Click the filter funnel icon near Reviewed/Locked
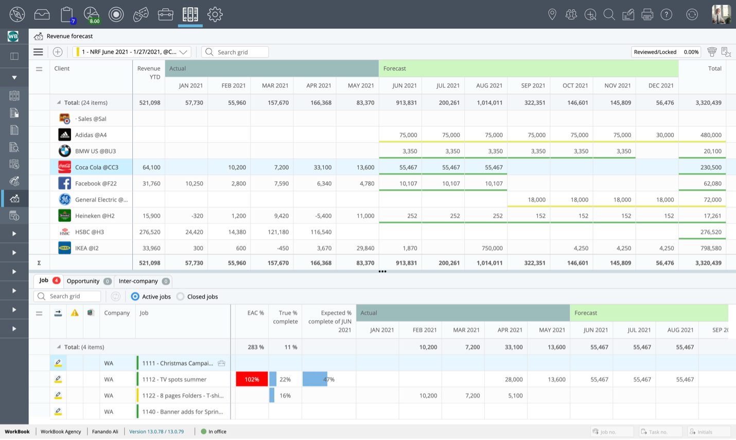Image resolution: width=736 pixels, height=440 pixels. tap(712, 52)
